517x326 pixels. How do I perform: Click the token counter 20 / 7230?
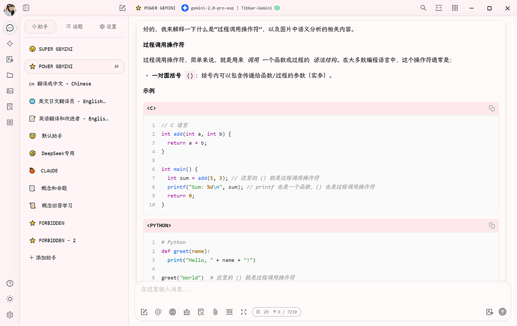click(276, 312)
